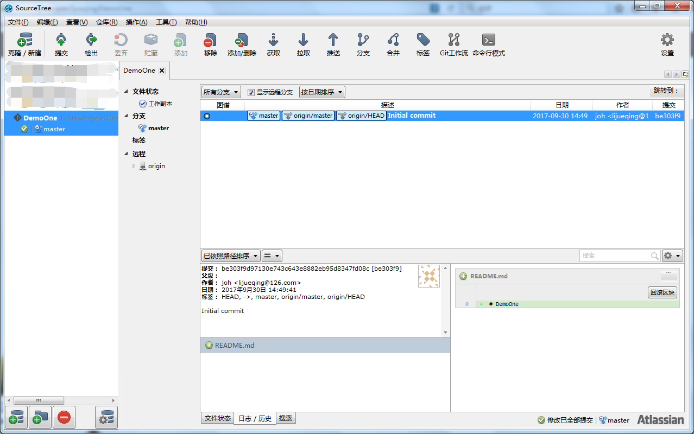
Task: Click the Branch (分支) toolbar icon
Action: pyautogui.click(x=363, y=44)
